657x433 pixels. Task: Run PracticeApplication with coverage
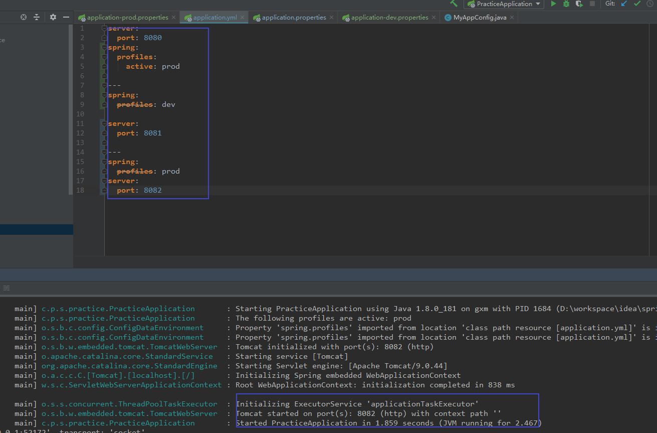click(x=579, y=4)
